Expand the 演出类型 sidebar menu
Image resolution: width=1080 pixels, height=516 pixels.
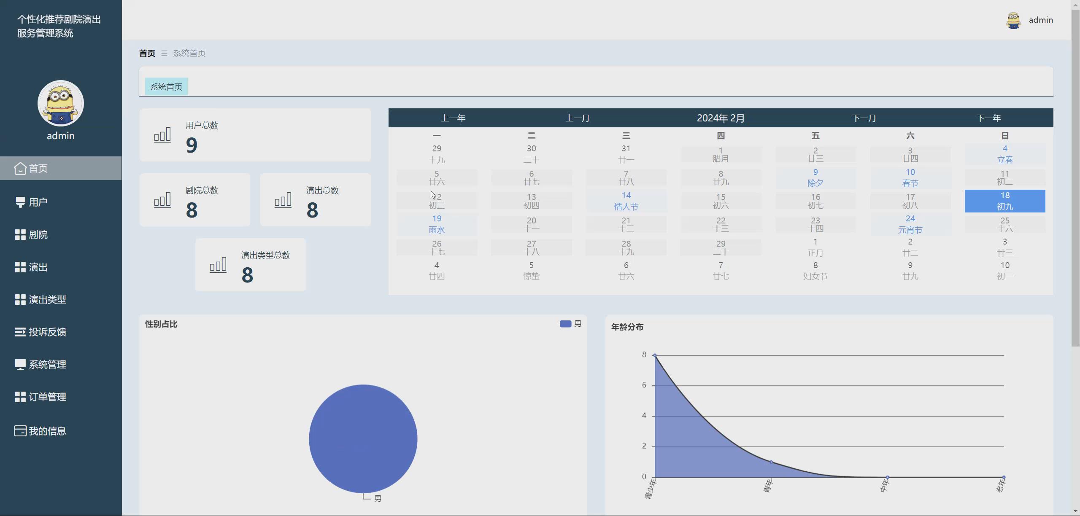[47, 300]
